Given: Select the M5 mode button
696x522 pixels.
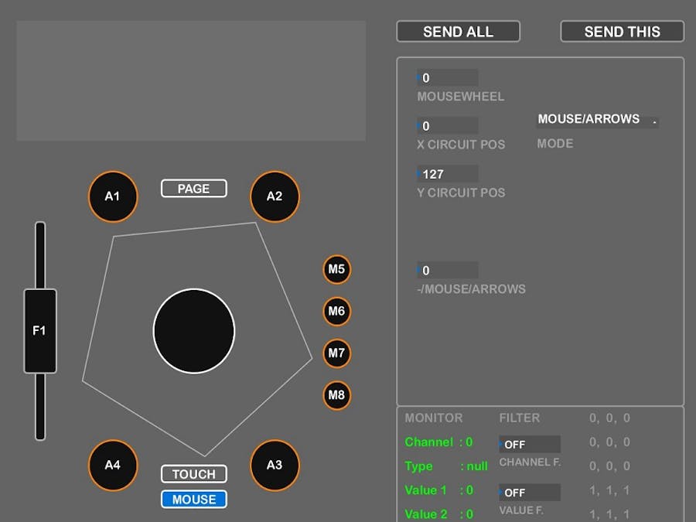Looking at the screenshot, I should pos(336,269).
